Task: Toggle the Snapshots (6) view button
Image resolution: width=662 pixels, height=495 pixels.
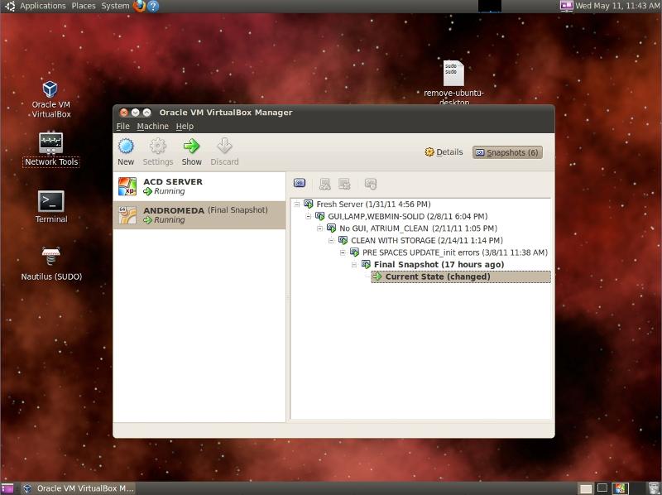Action: 507,152
